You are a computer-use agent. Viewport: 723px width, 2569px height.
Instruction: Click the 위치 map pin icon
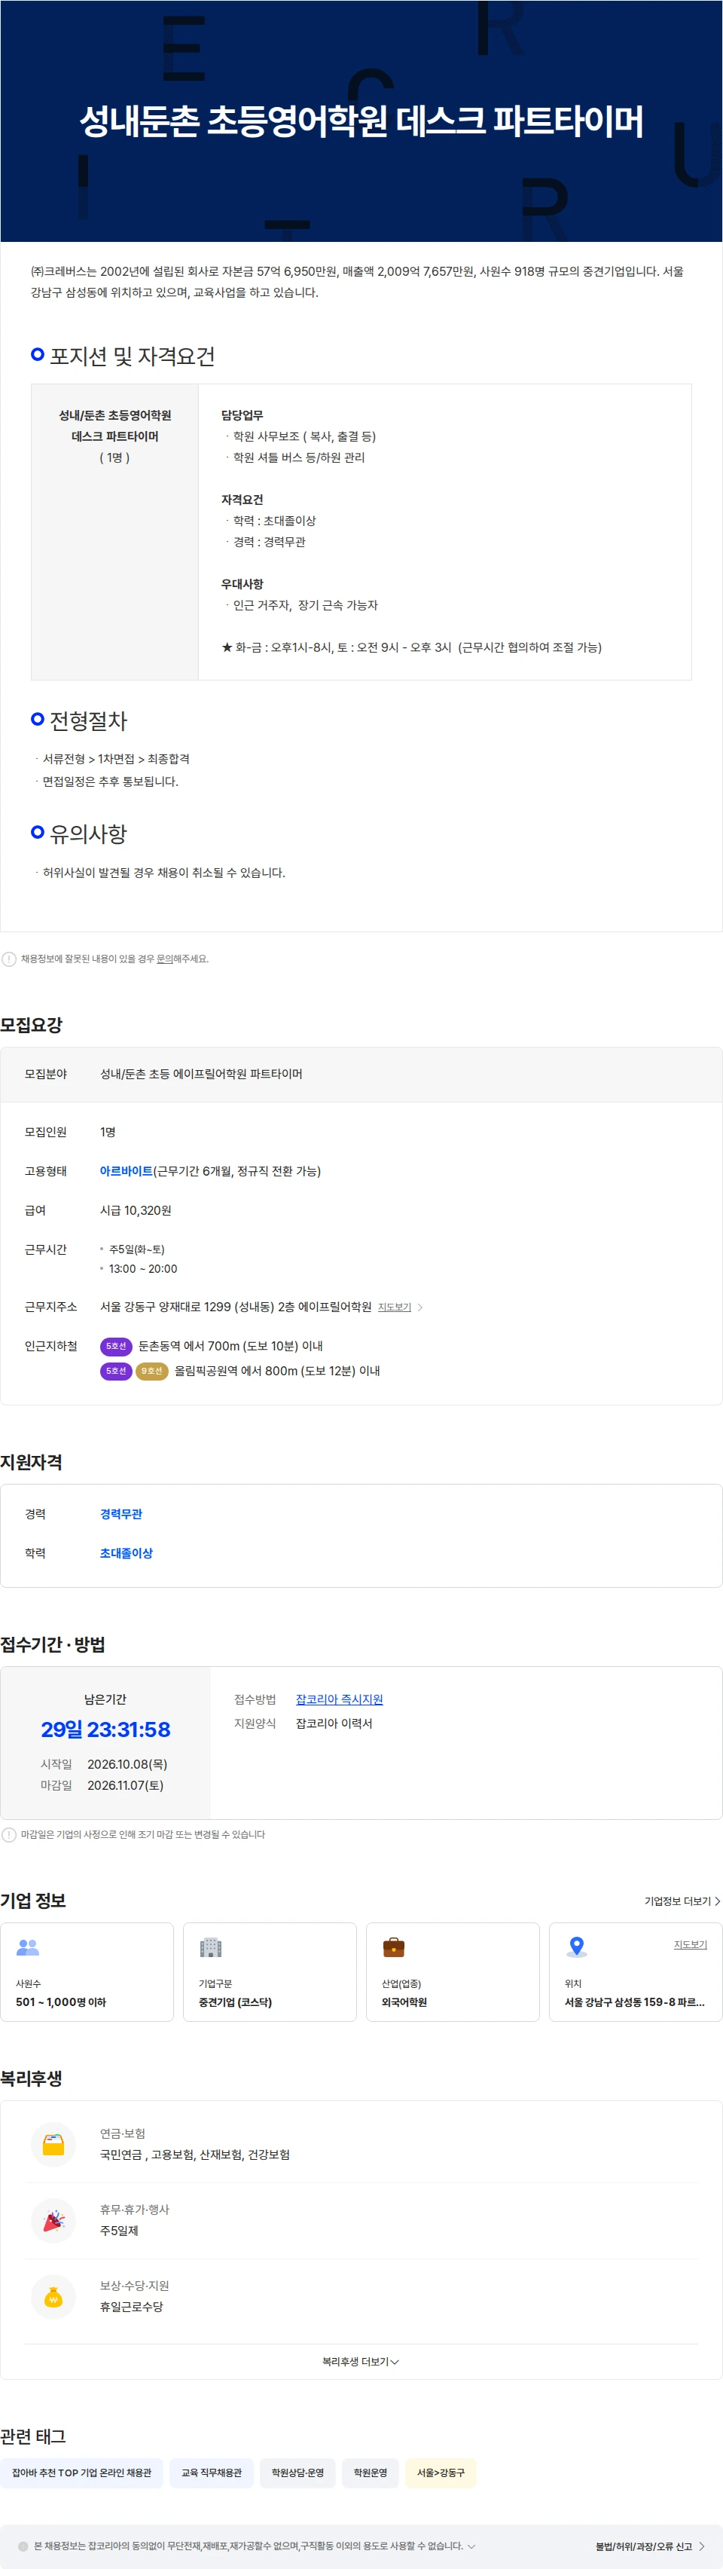pos(576,1947)
